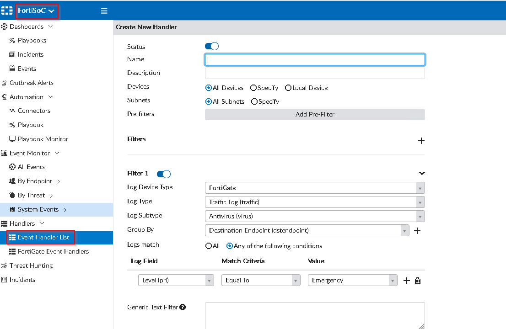Collapse Filter 1 section with chevron
The height and width of the screenshot is (329, 506).
pyautogui.click(x=422, y=174)
